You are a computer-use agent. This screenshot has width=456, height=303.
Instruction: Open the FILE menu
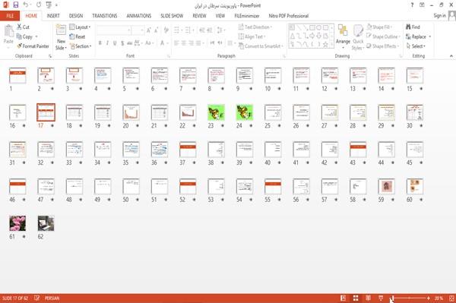[x=10, y=16]
